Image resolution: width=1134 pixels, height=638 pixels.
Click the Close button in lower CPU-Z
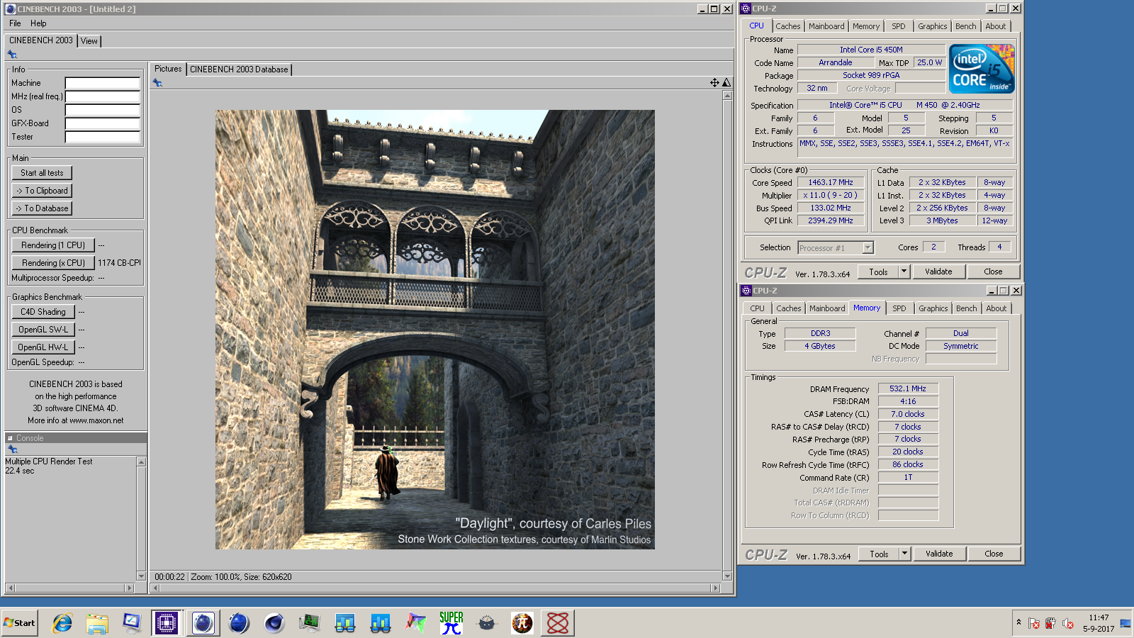[x=994, y=554]
